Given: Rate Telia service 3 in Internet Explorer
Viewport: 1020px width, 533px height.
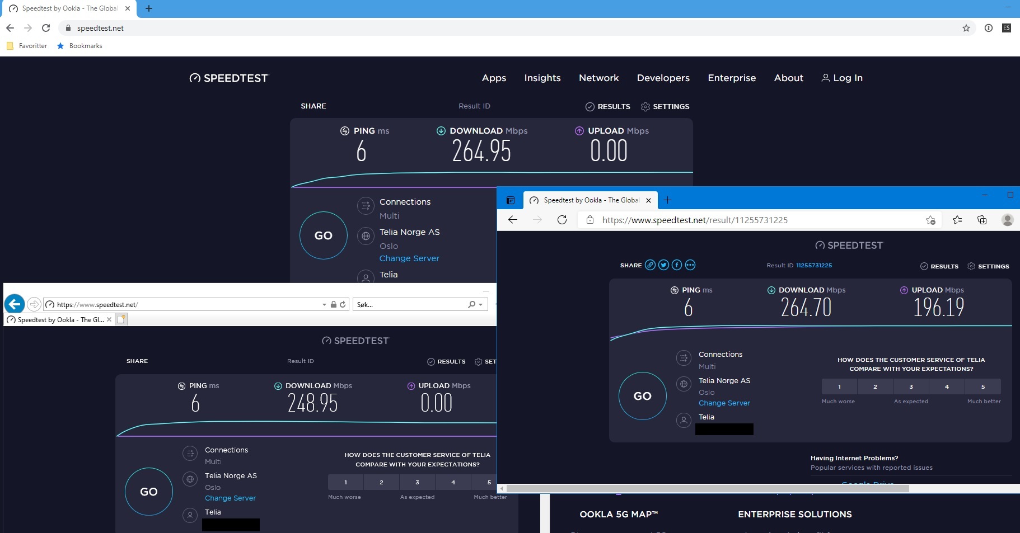Looking at the screenshot, I should [417, 482].
